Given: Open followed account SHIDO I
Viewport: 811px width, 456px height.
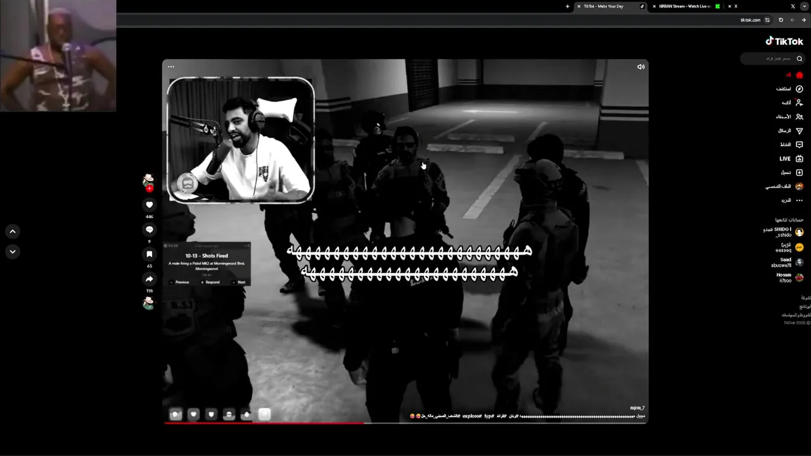Looking at the screenshot, I should [x=784, y=232].
